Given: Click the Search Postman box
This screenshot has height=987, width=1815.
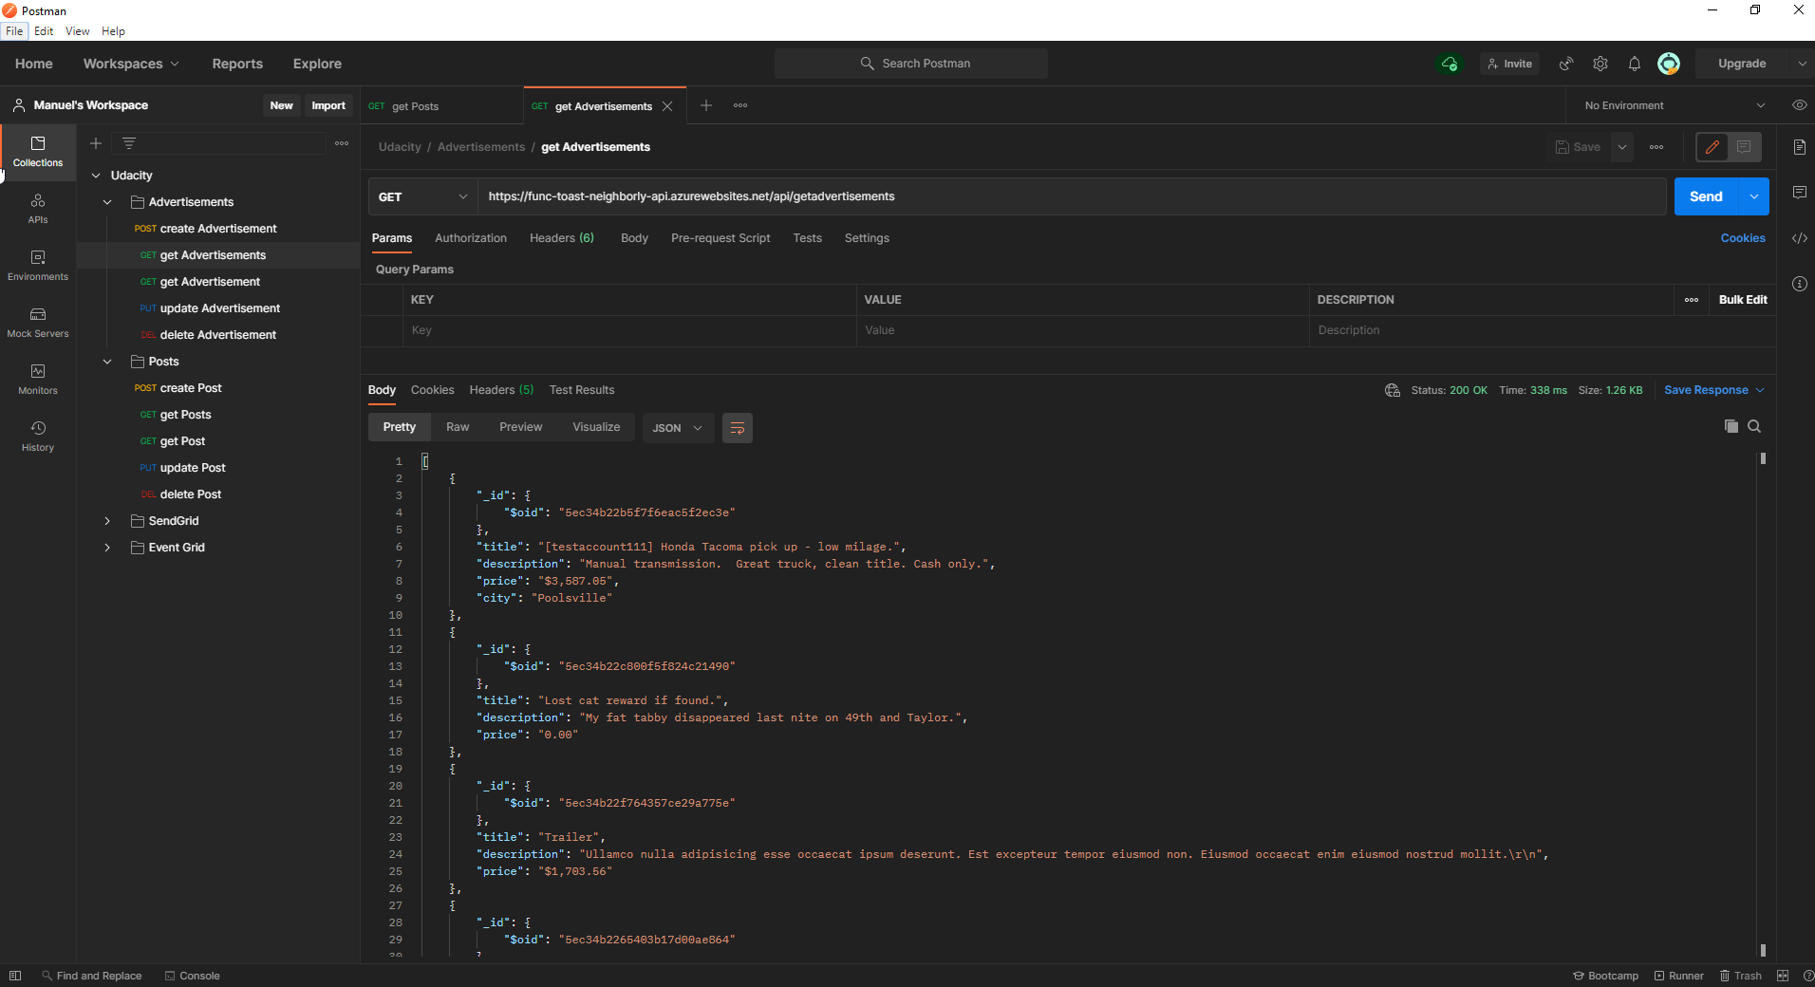Looking at the screenshot, I should pos(911,64).
